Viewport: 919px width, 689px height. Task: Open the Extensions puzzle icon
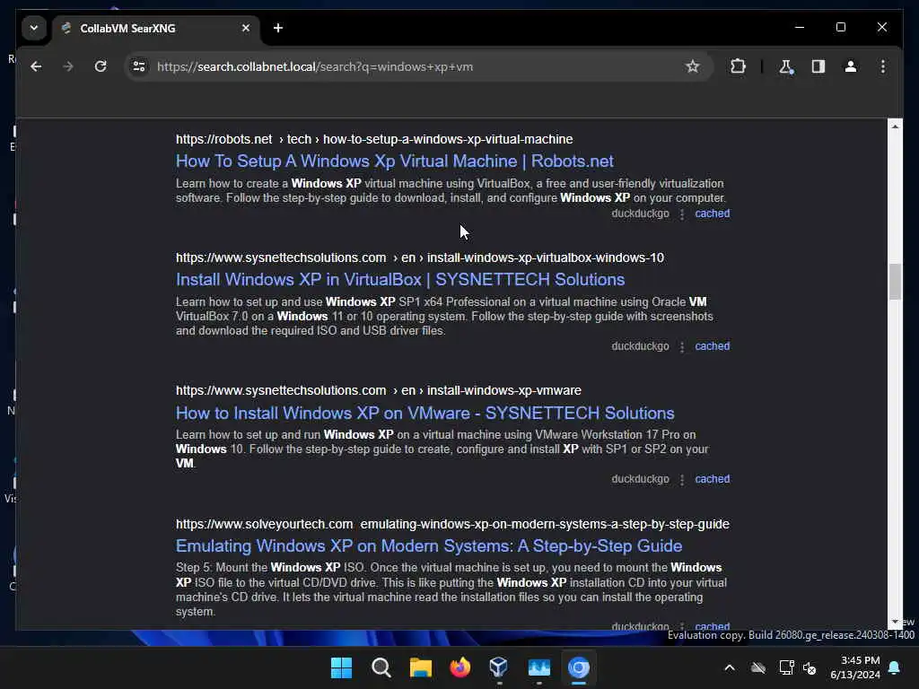tap(738, 66)
